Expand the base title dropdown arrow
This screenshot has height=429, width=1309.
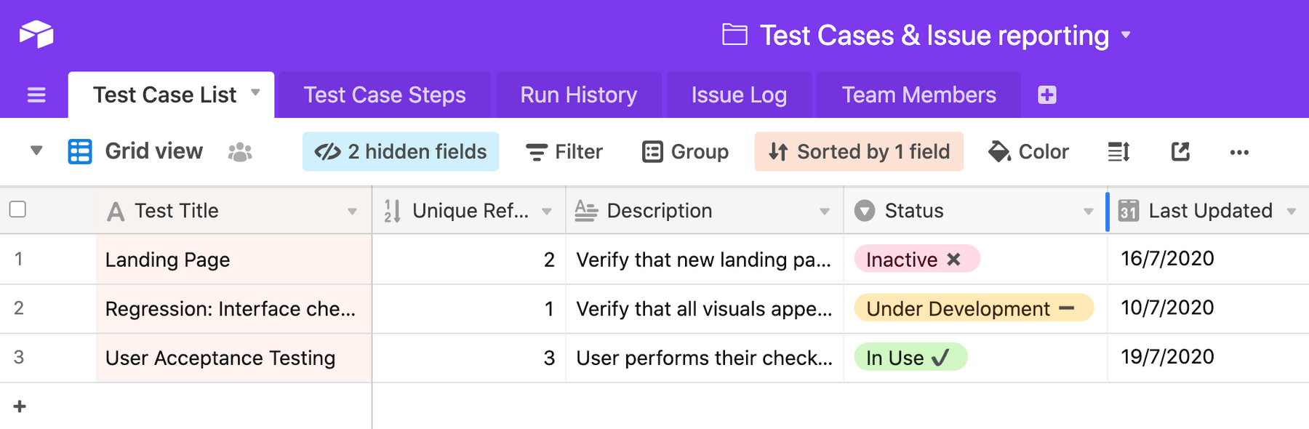tap(1126, 35)
